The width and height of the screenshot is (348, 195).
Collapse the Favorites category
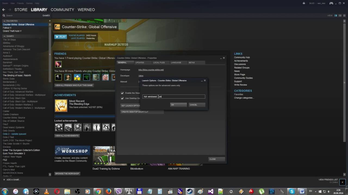coord(4,21)
